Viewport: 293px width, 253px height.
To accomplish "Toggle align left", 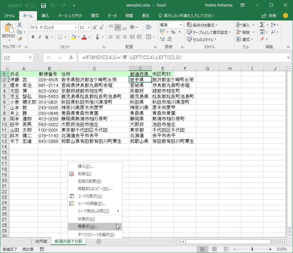I will pos(111,37).
